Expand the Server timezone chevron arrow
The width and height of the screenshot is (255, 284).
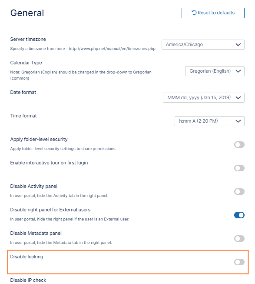pos(238,44)
